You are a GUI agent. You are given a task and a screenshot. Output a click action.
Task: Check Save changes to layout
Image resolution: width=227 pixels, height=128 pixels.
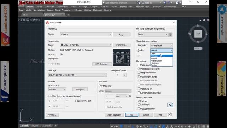tap(139, 92)
